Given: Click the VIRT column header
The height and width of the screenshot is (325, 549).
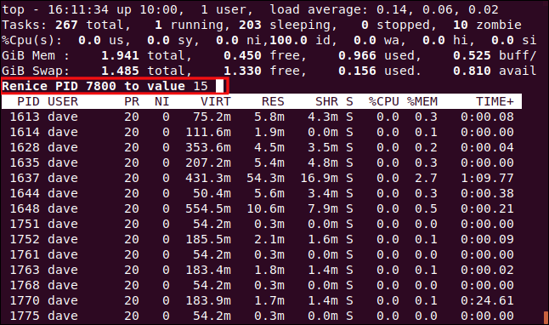Looking at the screenshot, I should tap(216, 101).
